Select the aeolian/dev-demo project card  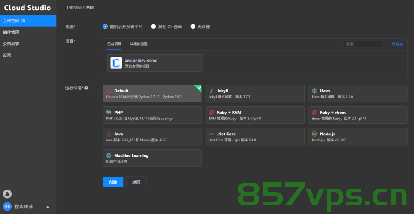point(155,63)
